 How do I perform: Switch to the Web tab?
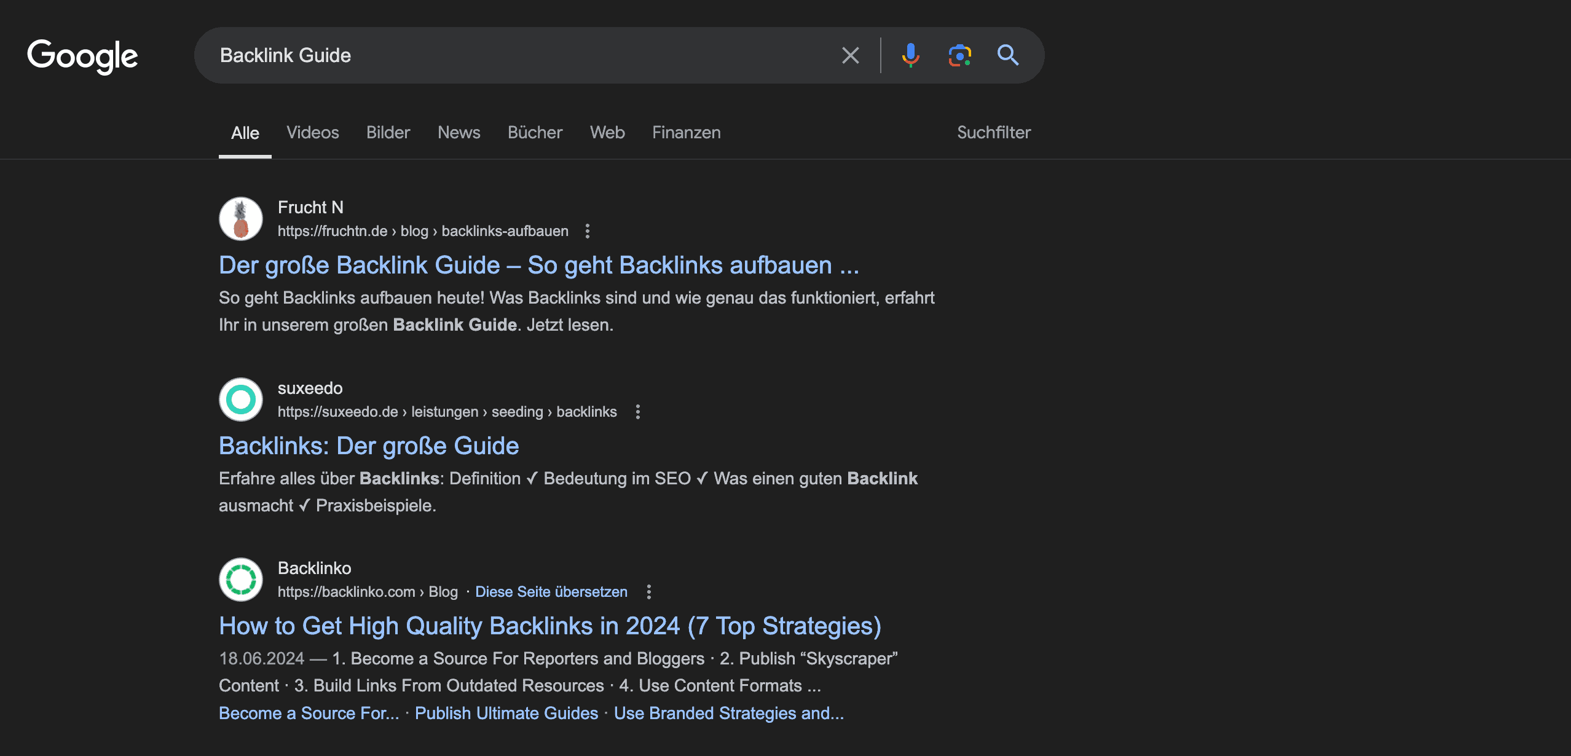coord(607,133)
